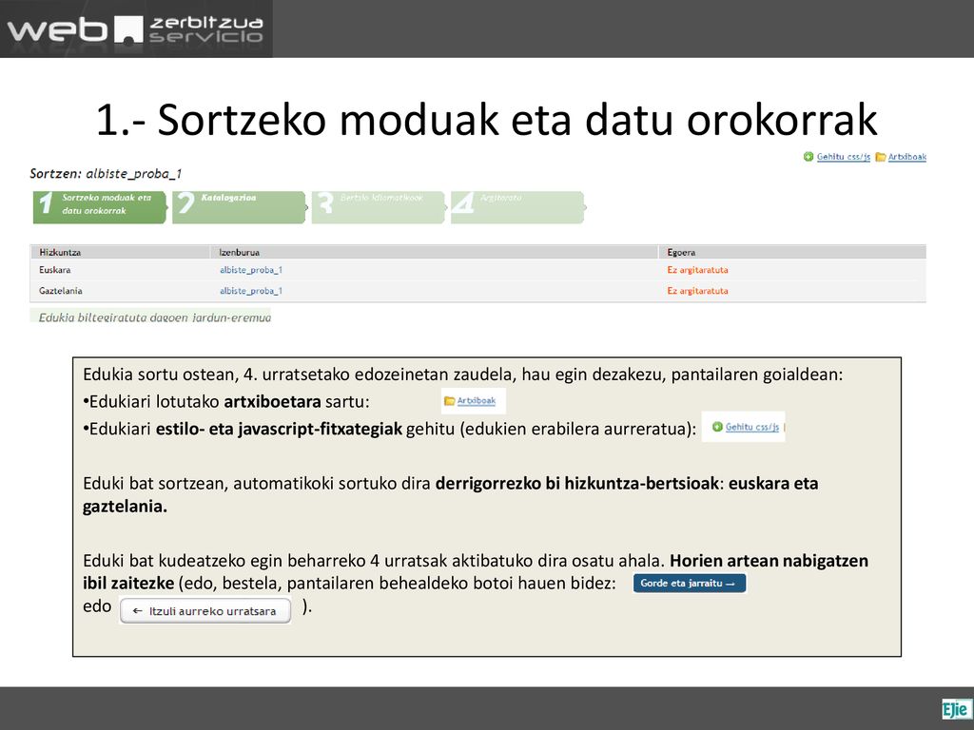974x730 pixels.
Task: Click the Ejie logo at bottom right
Action: (955, 708)
